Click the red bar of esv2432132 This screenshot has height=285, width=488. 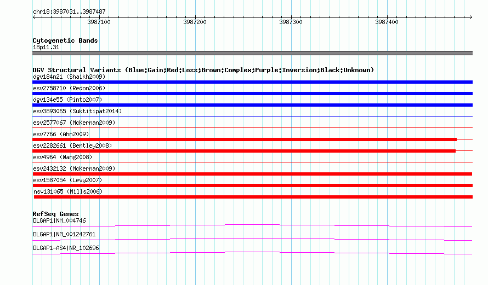pyautogui.click(x=252, y=174)
